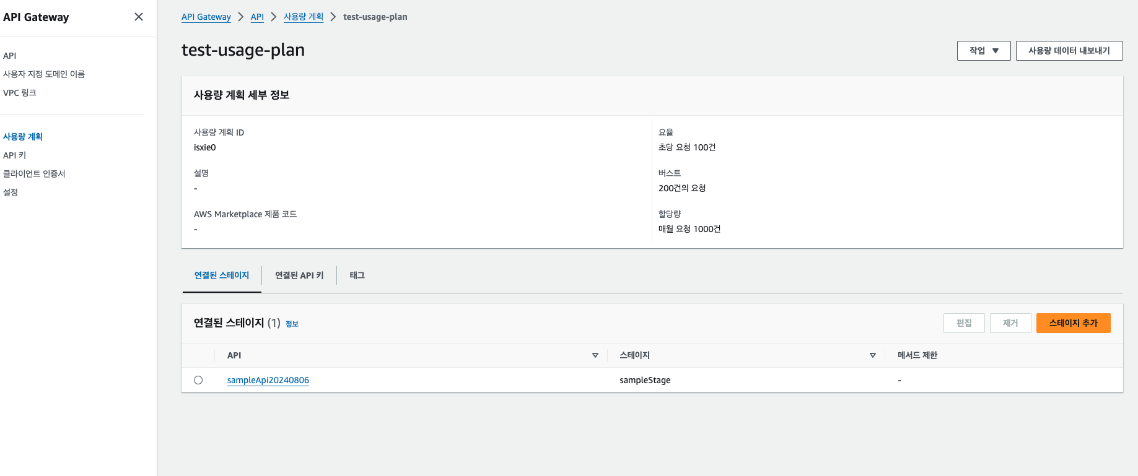The width and height of the screenshot is (1138, 476).
Task: Sort table by 스테이지 column arrow
Action: (873, 355)
